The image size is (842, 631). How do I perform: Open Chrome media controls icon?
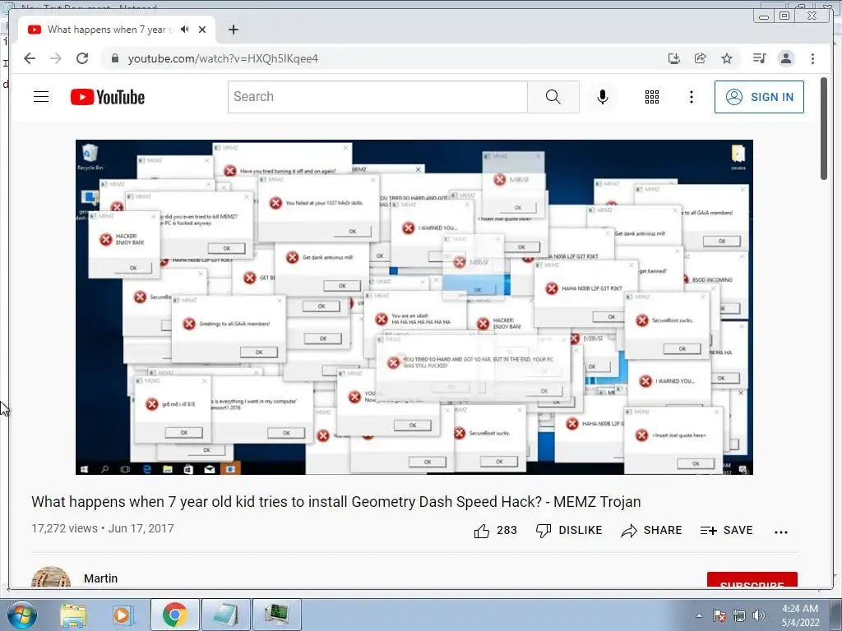coord(759,58)
